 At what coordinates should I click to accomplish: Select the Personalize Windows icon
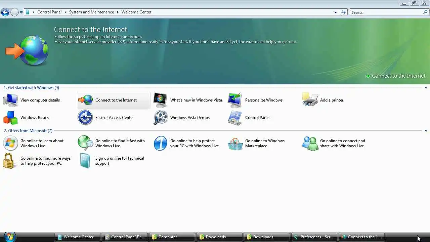click(x=235, y=100)
